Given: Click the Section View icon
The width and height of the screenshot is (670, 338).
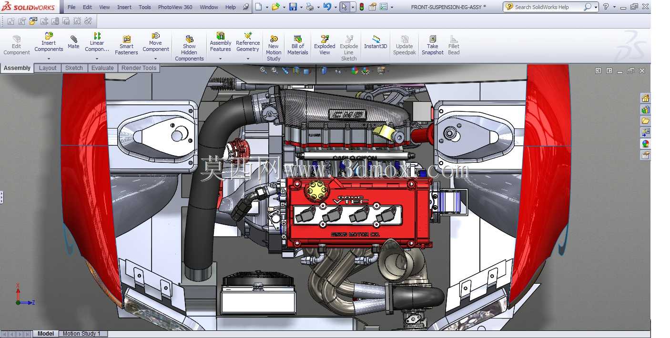Looking at the screenshot, I should click(296, 70).
